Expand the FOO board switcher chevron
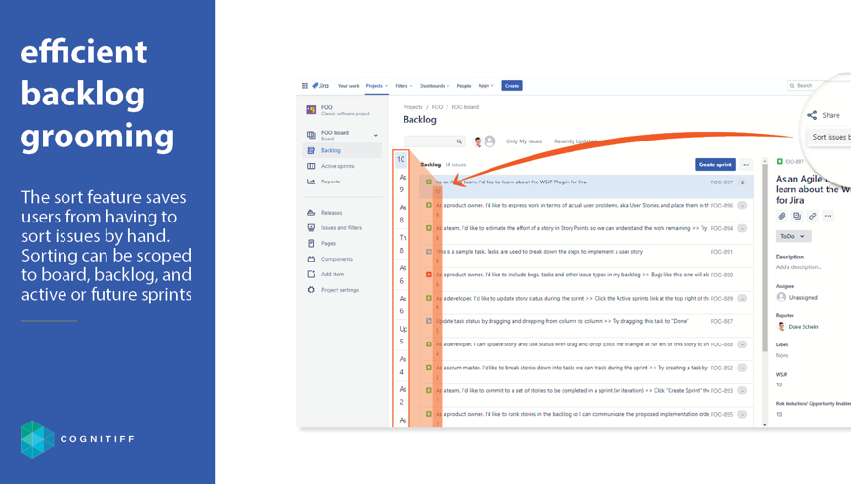 point(375,135)
